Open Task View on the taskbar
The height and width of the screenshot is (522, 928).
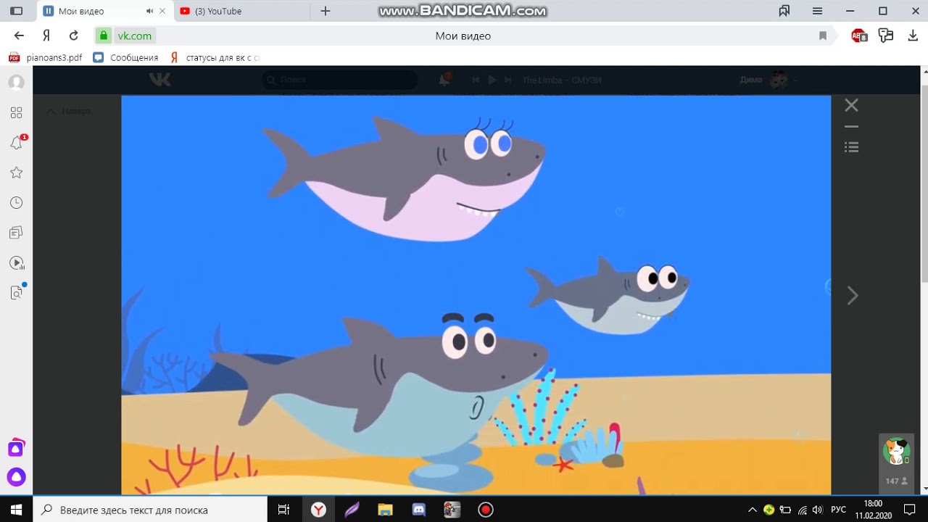click(284, 510)
